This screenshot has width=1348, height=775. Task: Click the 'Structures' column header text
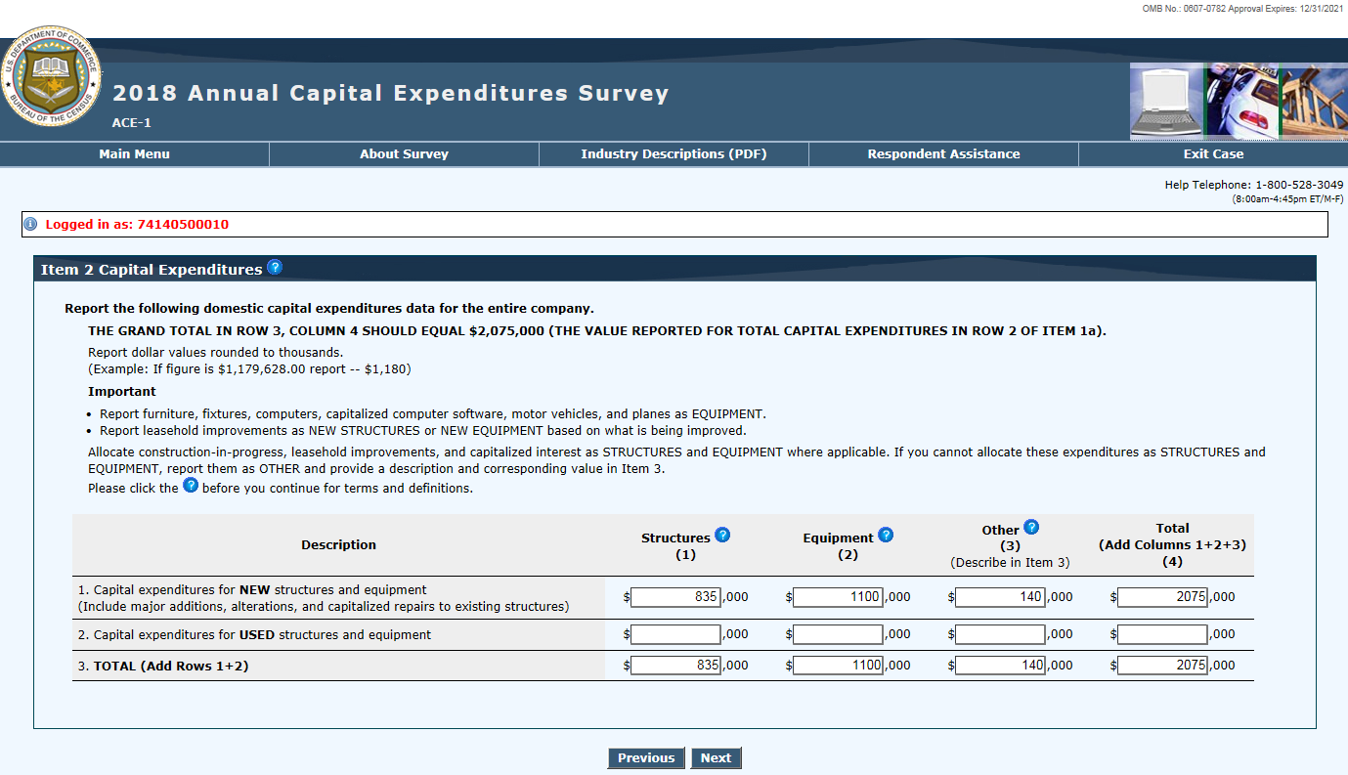click(675, 538)
